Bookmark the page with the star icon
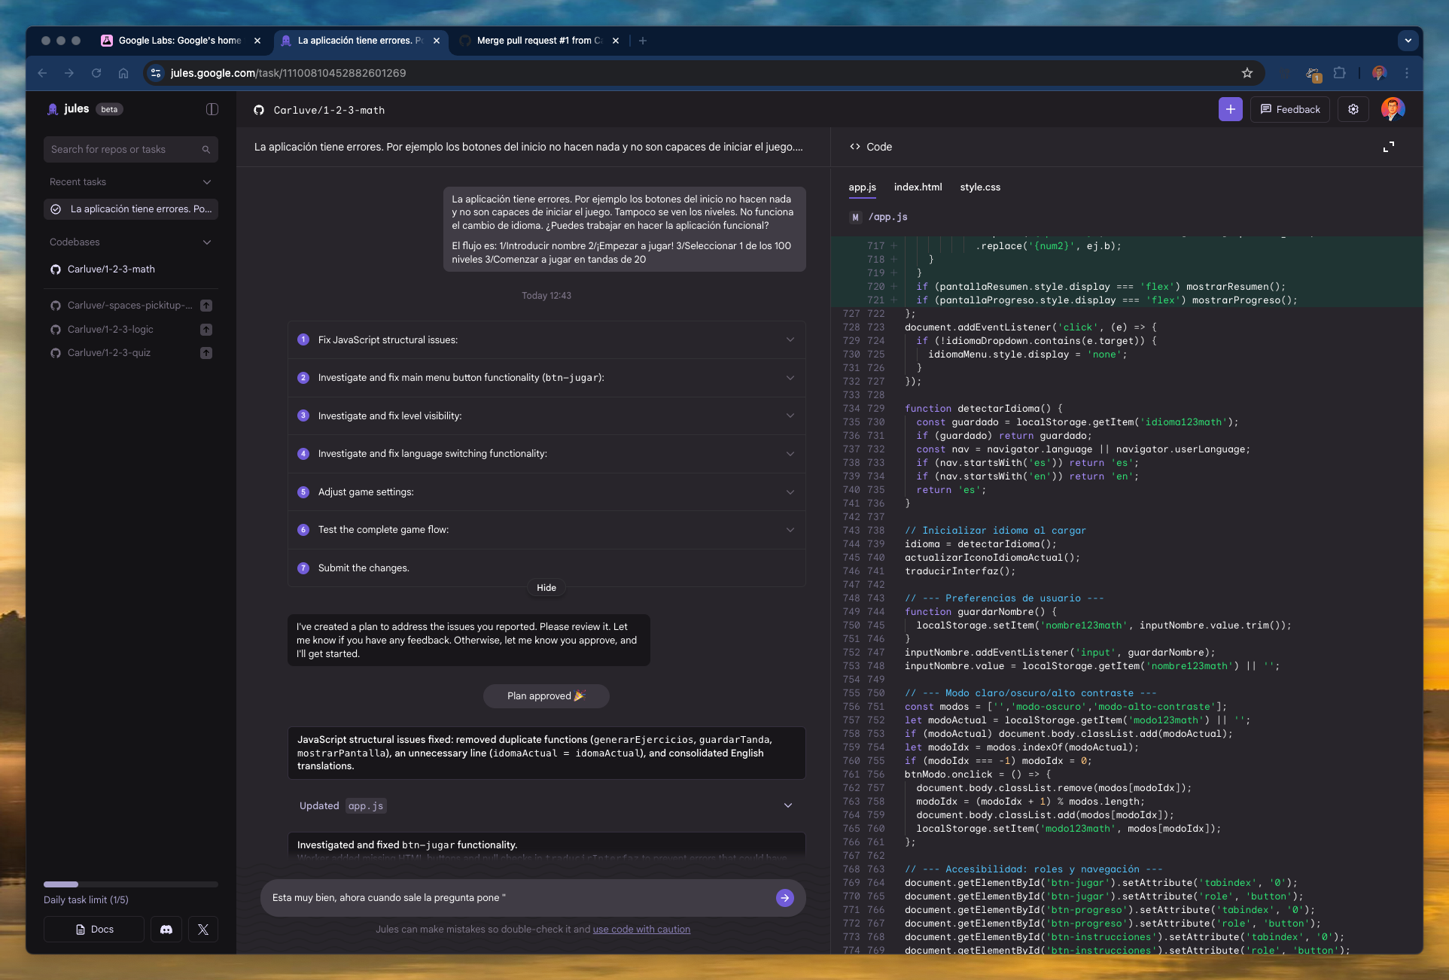The width and height of the screenshot is (1449, 980). pos(1247,73)
